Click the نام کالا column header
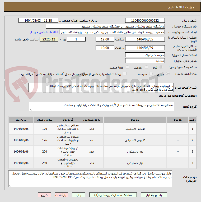Screen dimensions: 201x202 click(135, 120)
